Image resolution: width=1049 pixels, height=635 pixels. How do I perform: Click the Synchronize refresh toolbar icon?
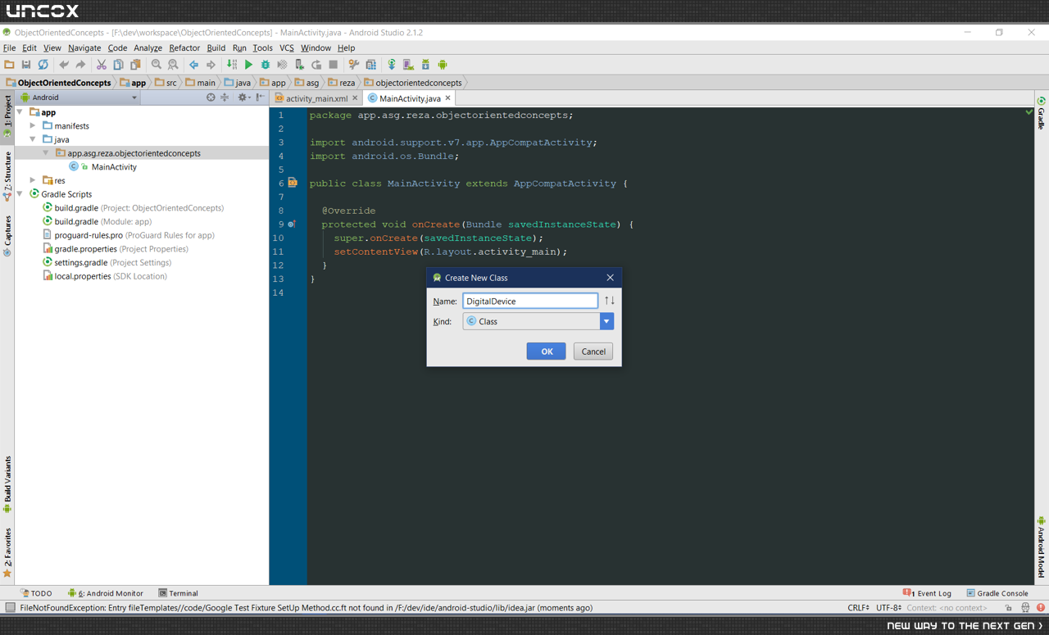coord(43,65)
